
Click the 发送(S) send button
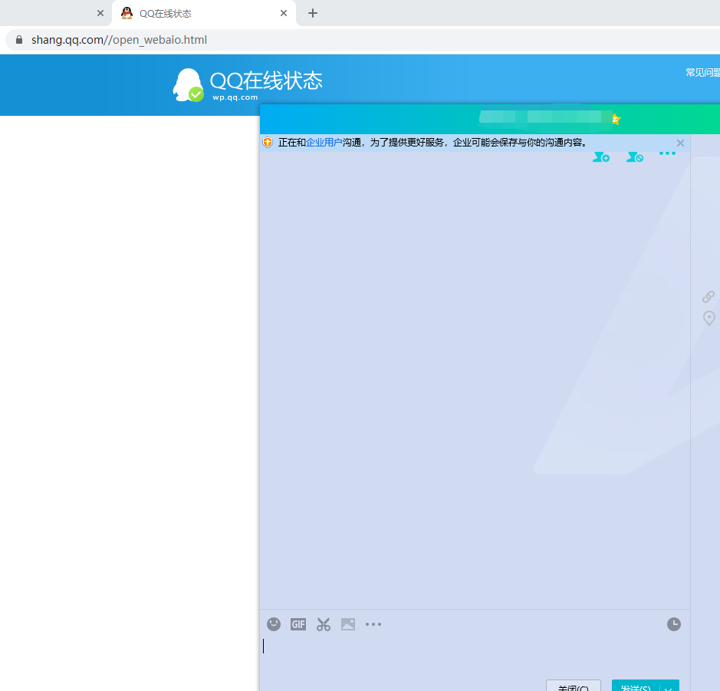[636, 686]
